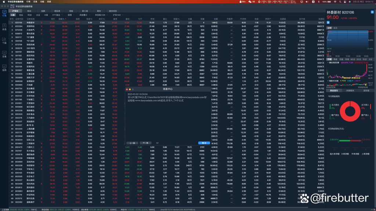
Task: Switch chart to 五日 view
Action: pos(335,27)
